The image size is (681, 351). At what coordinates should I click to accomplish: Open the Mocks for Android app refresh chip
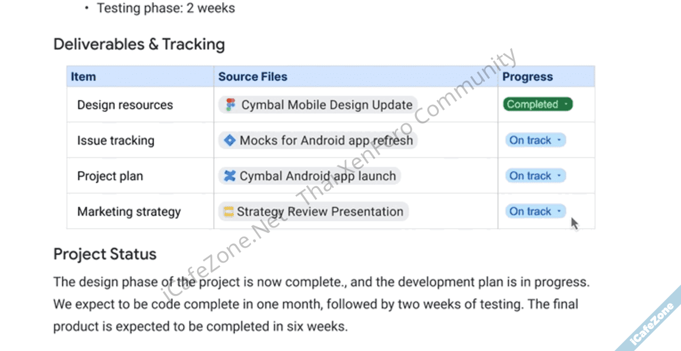[x=326, y=141]
